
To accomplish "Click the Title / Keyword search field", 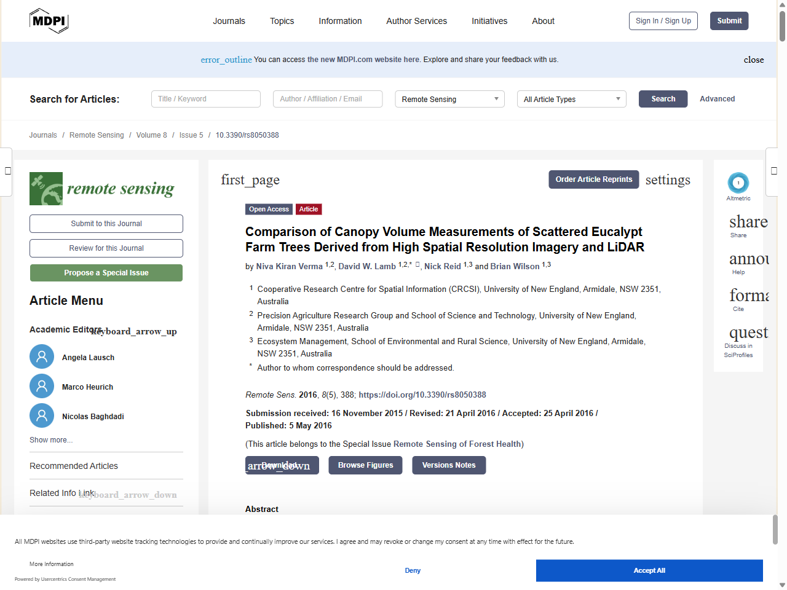I will (x=206, y=99).
